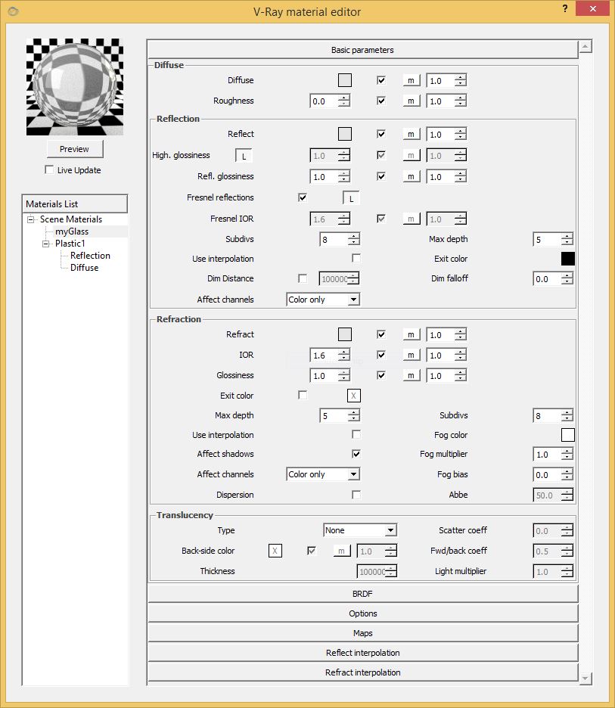Click the Fresnel reflections lock 'L' button
The width and height of the screenshot is (615, 708).
[351, 198]
